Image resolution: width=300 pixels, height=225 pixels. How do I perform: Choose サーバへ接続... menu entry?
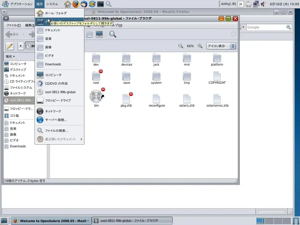tap(59, 120)
